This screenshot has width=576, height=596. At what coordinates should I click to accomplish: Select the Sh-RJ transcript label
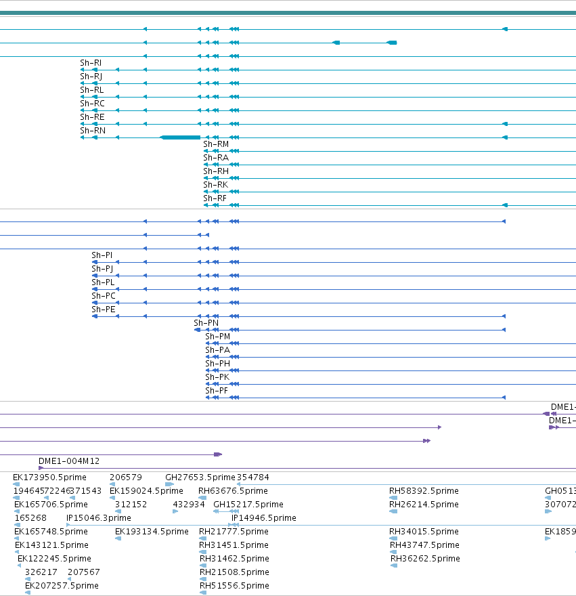91,77
